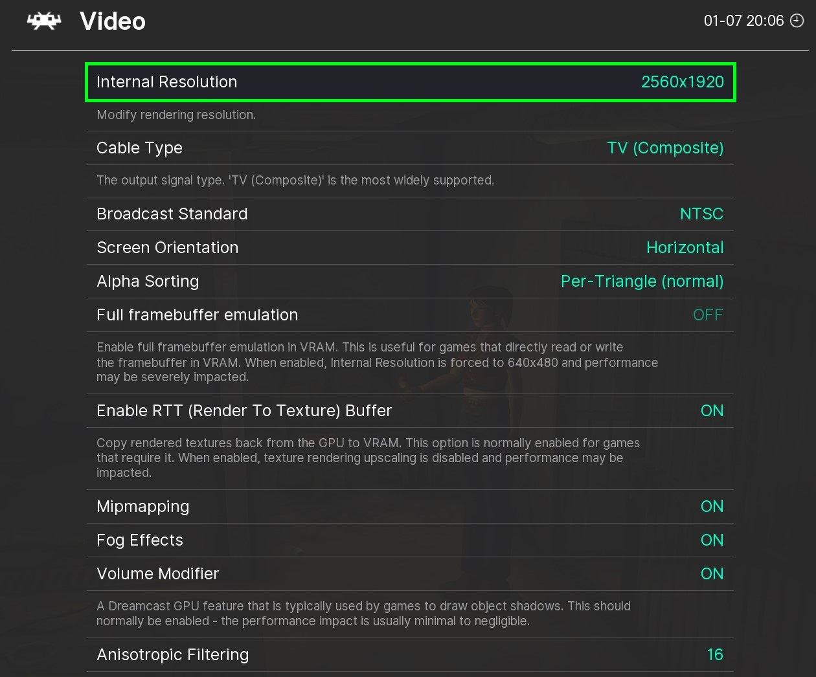Select the Internal Resolution setting
Image resolution: width=816 pixels, height=677 pixels.
pos(167,82)
